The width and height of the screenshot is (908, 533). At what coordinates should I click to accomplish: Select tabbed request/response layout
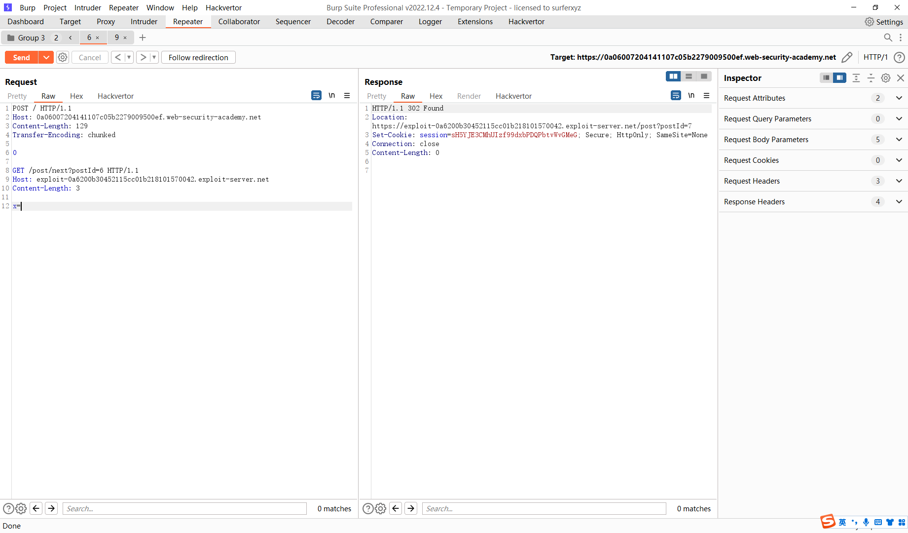pyautogui.click(x=704, y=76)
